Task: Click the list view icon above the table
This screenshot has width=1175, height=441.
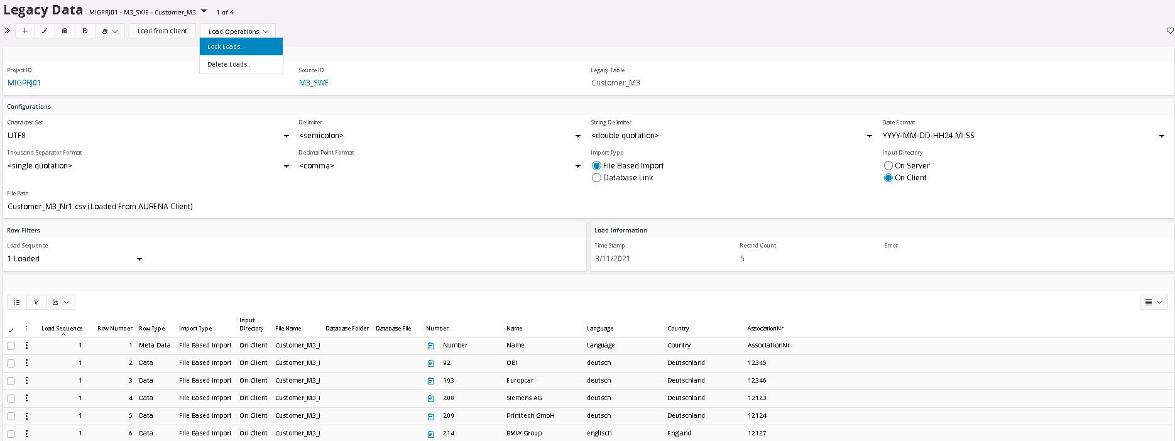Action: pyautogui.click(x=17, y=302)
